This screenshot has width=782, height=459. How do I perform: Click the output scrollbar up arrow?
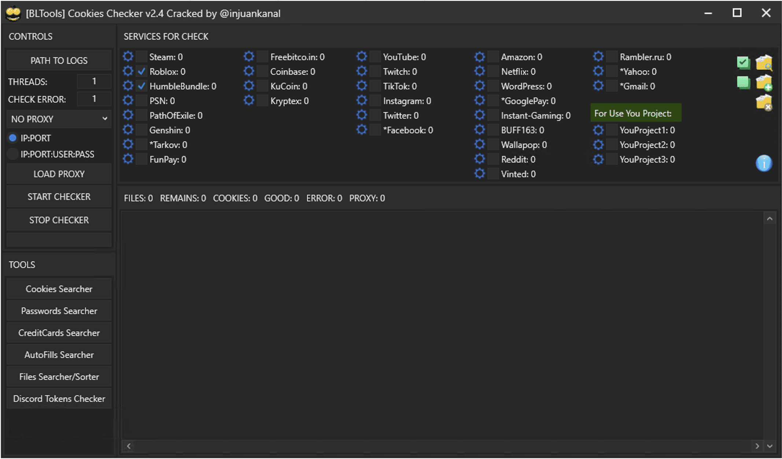pyautogui.click(x=770, y=219)
